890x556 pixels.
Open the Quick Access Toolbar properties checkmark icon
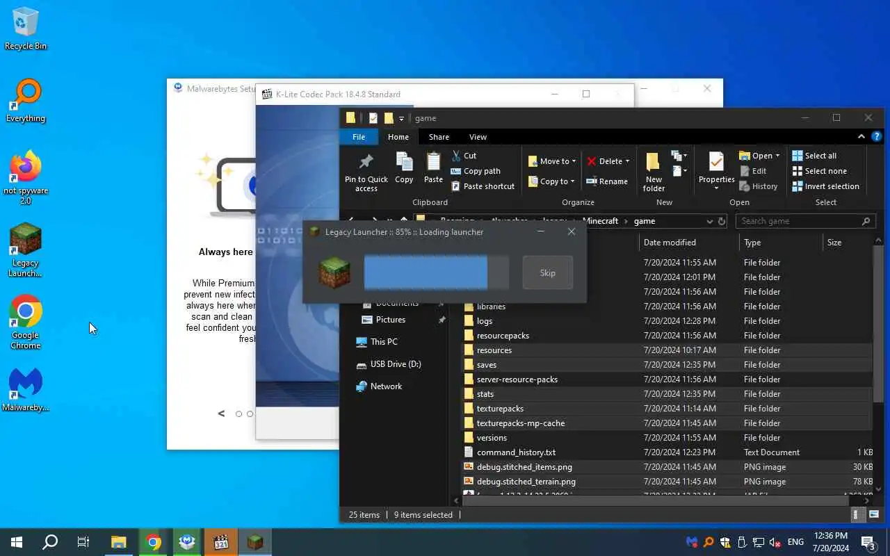(x=373, y=118)
